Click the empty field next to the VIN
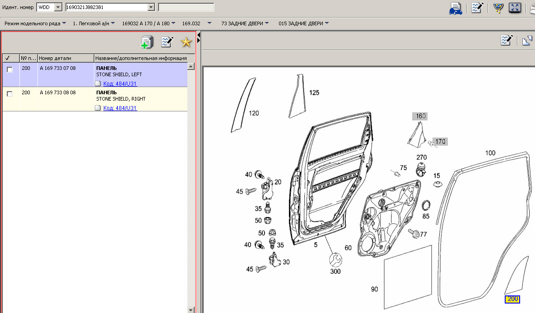535x313 pixels. [x=186, y=7]
